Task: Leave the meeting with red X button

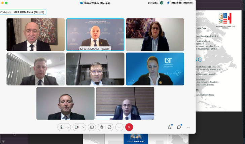Action: (129, 127)
